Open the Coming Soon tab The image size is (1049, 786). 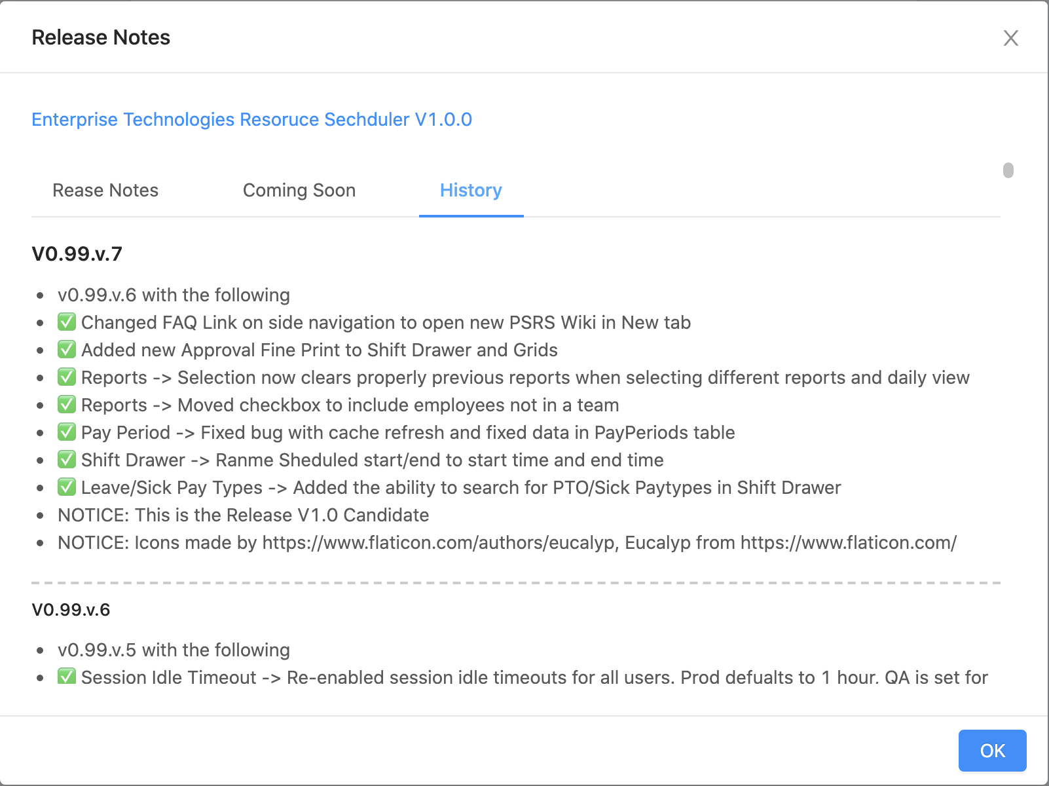click(x=299, y=191)
